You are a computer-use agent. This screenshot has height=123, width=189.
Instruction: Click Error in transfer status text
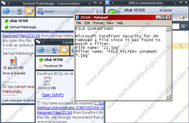pyautogui.click(x=14, y=73)
